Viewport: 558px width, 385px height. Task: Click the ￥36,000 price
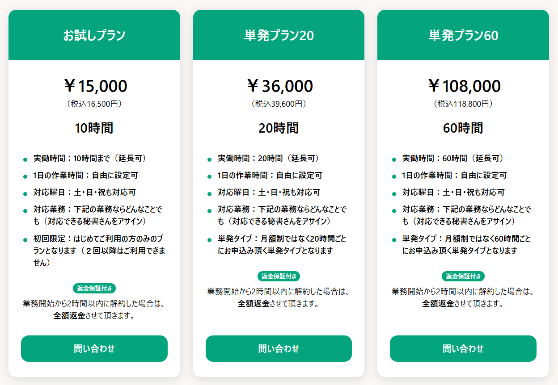tap(279, 86)
